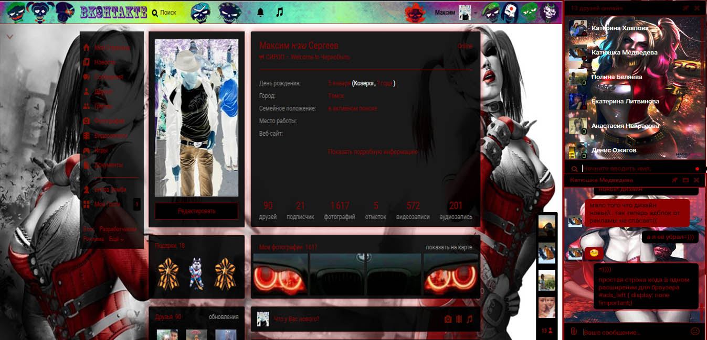Attach a video via film icon in post box
This screenshot has height=340, width=707.
[x=459, y=319]
